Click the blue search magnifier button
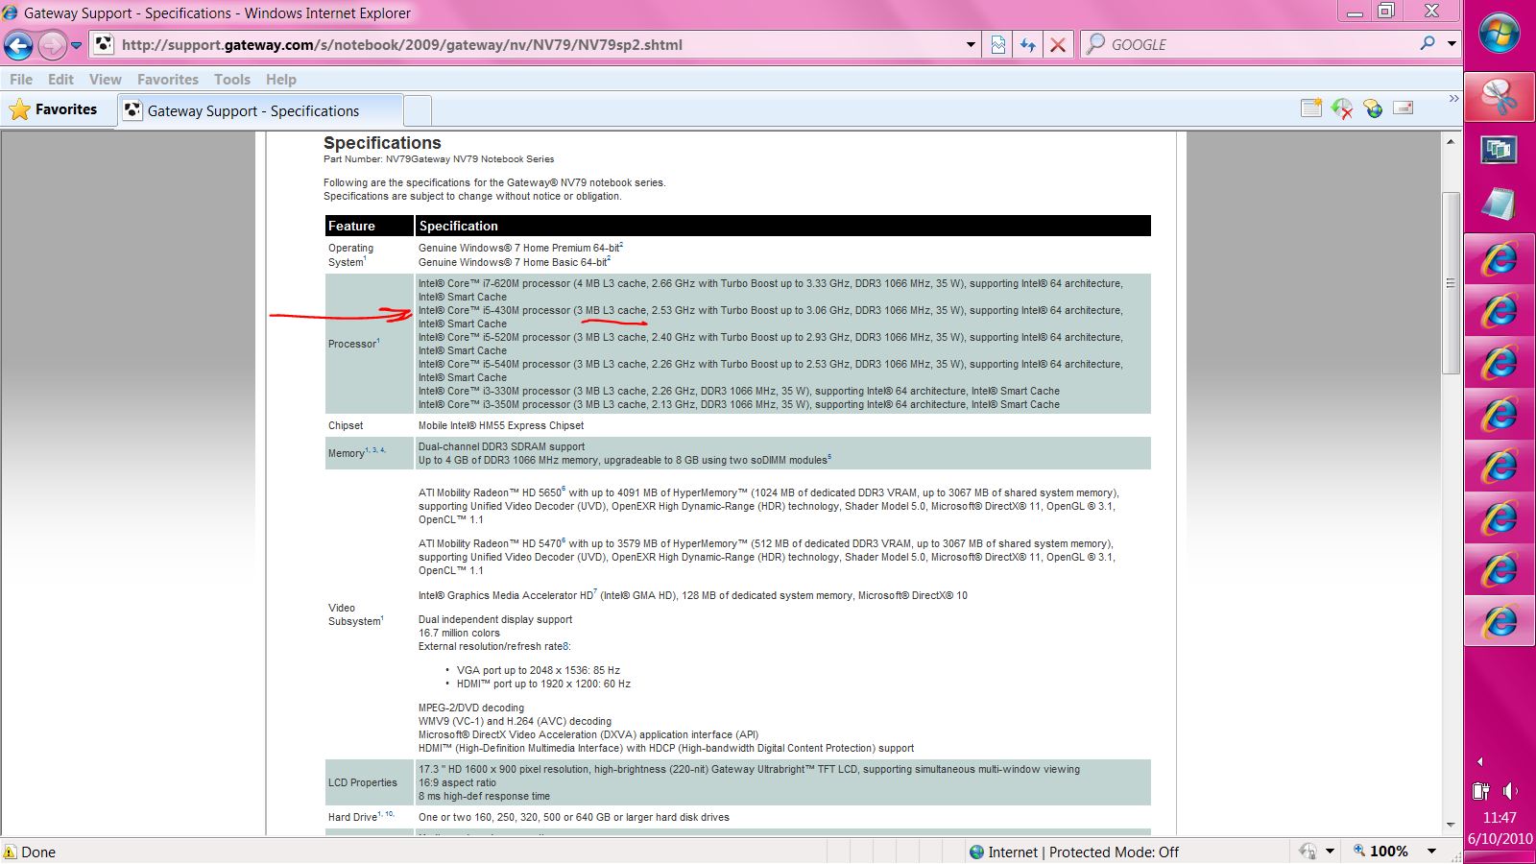1536x864 pixels. tap(1428, 44)
